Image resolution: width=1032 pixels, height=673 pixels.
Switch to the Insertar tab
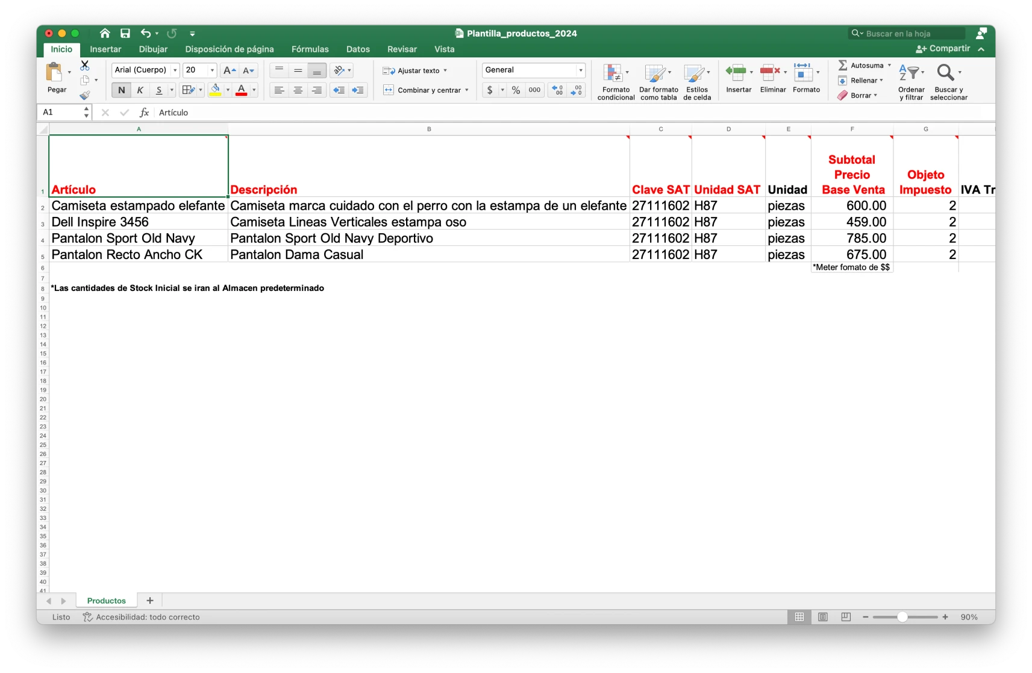point(105,49)
